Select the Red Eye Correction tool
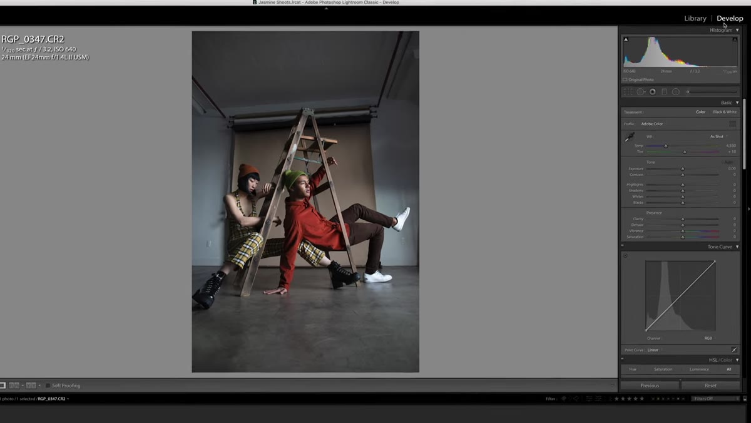Viewport: 751px width, 423px height. 652,91
